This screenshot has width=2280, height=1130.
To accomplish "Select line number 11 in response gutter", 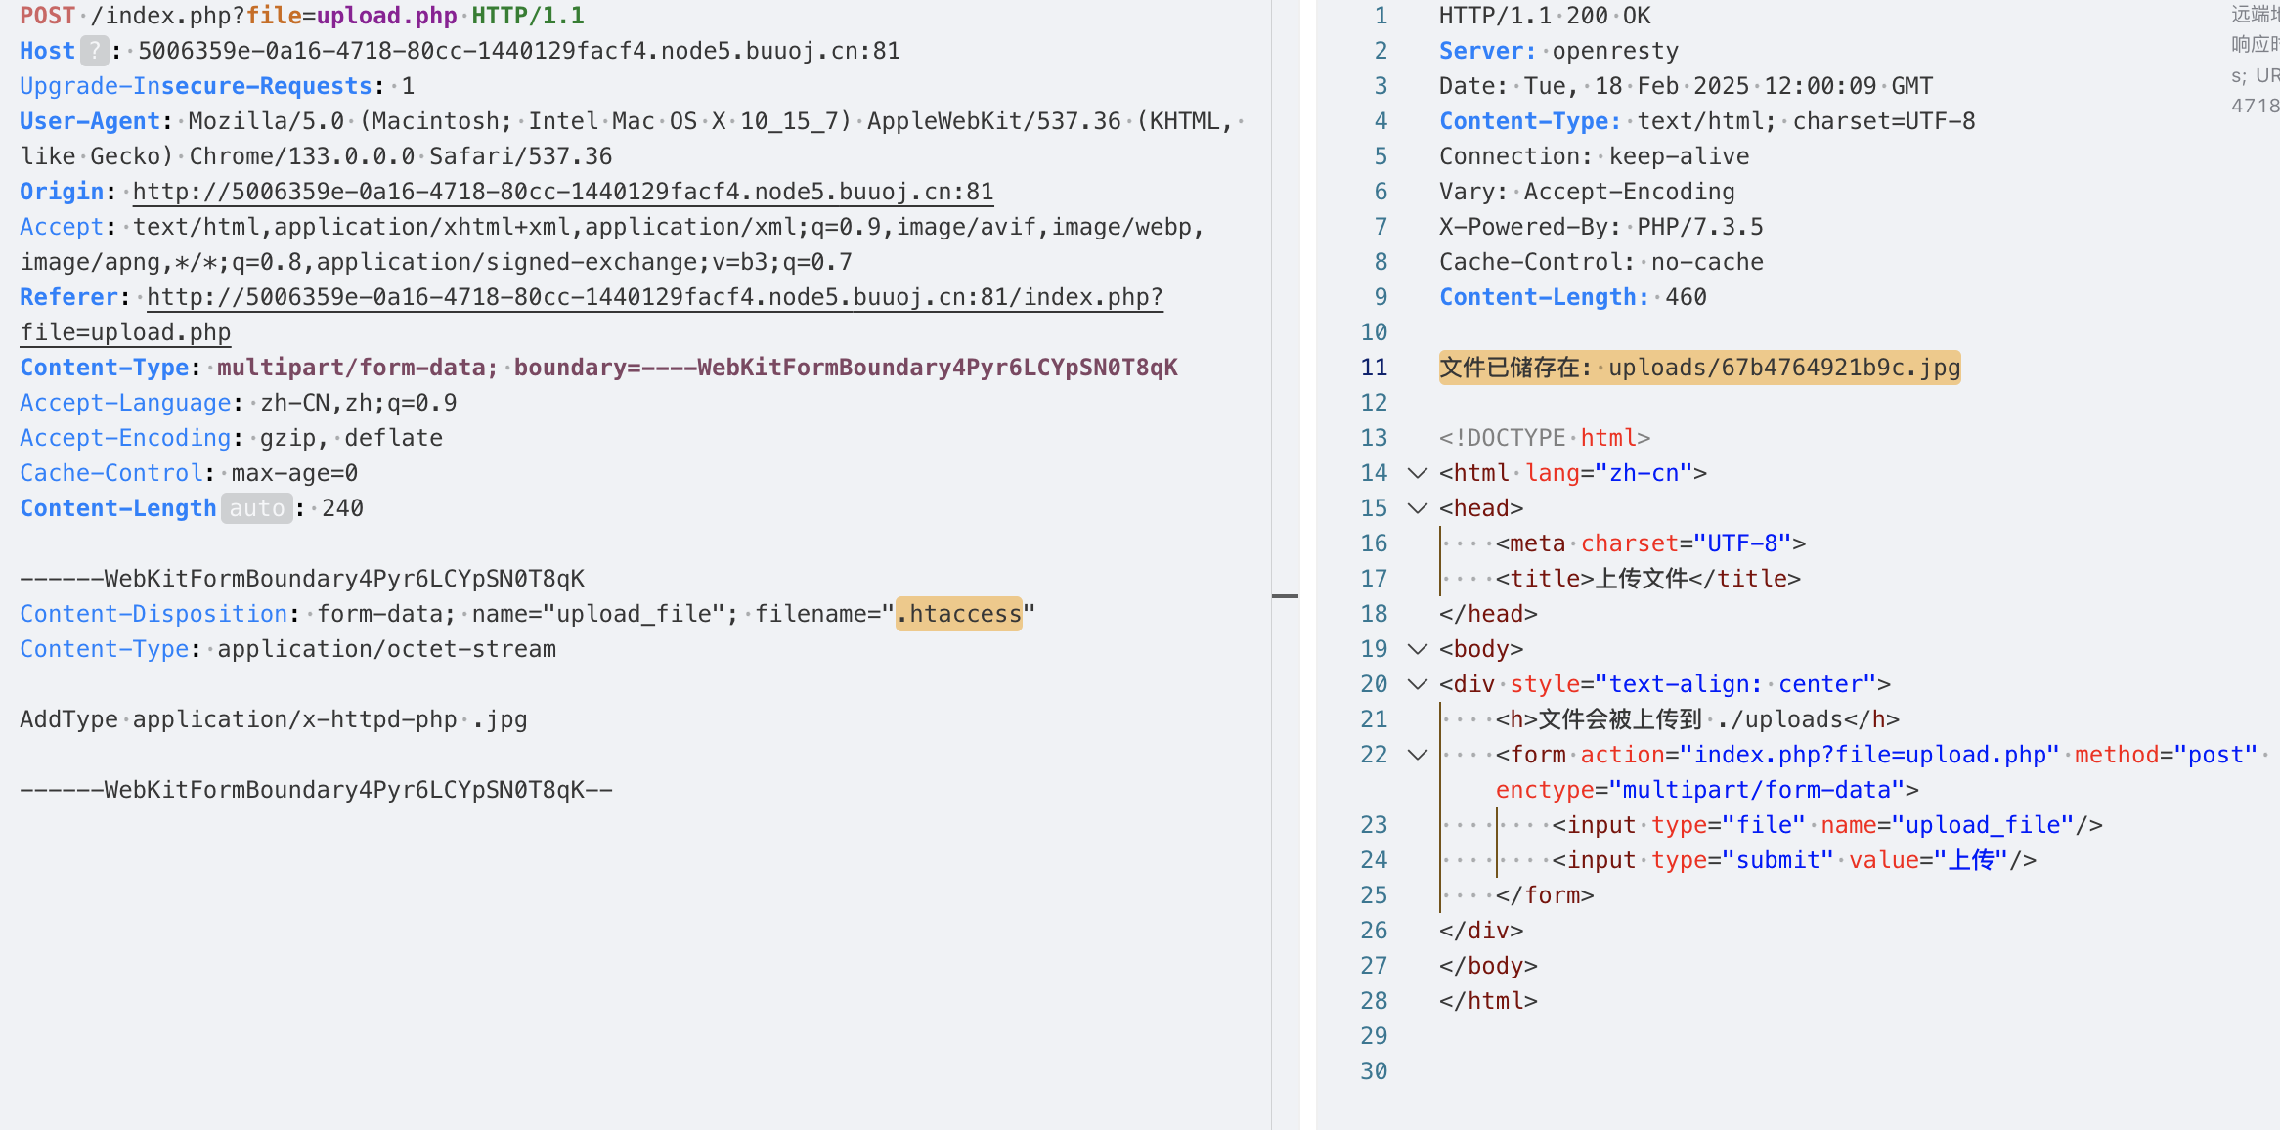I will [1374, 368].
